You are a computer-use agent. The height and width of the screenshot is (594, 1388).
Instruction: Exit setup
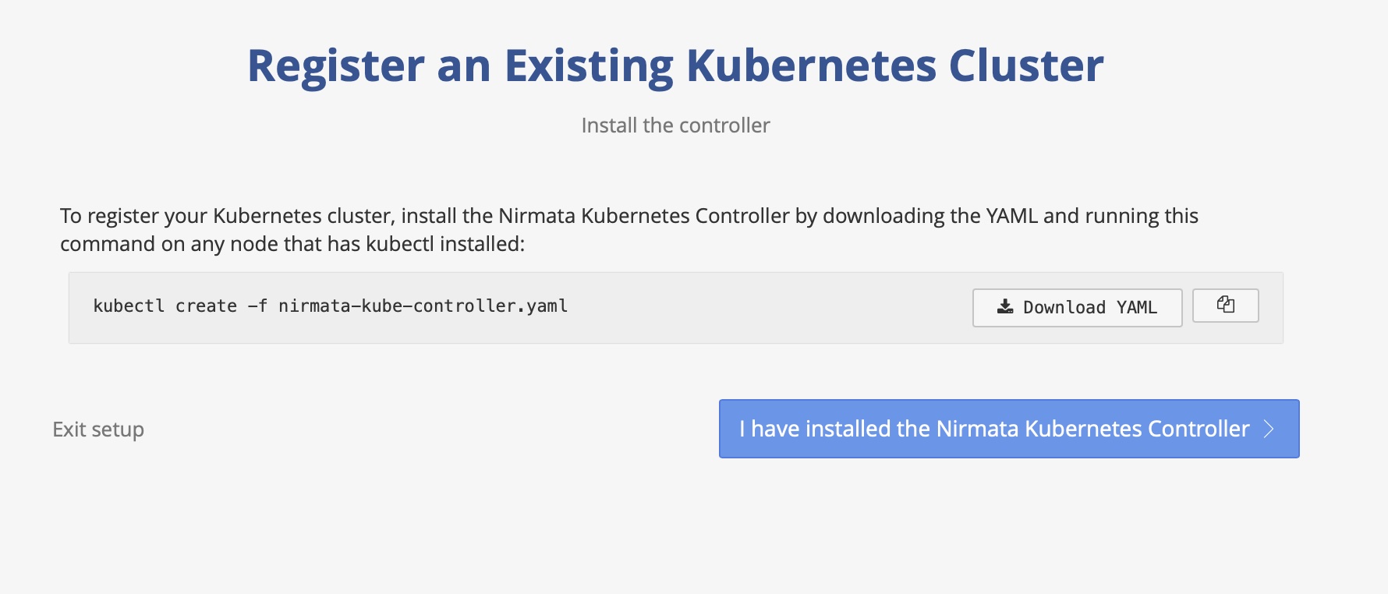tap(98, 430)
